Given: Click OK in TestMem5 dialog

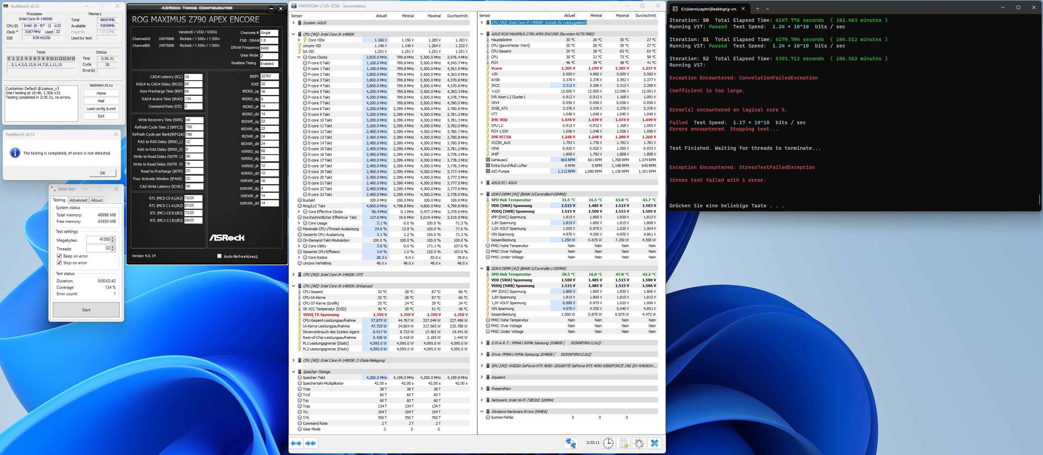Looking at the screenshot, I should (102, 173).
